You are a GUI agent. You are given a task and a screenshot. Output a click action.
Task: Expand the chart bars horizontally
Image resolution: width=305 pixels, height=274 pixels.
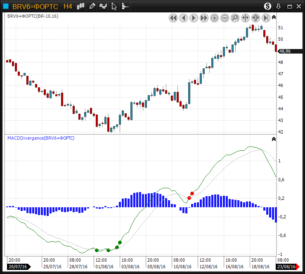(255, 18)
